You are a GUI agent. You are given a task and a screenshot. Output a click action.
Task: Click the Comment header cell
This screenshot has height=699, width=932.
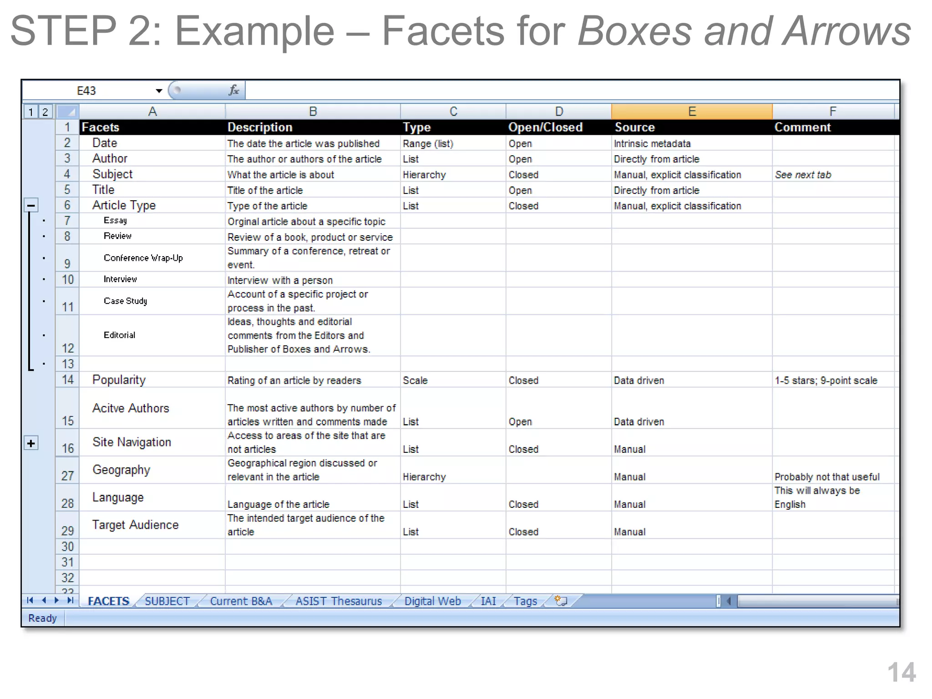point(834,127)
